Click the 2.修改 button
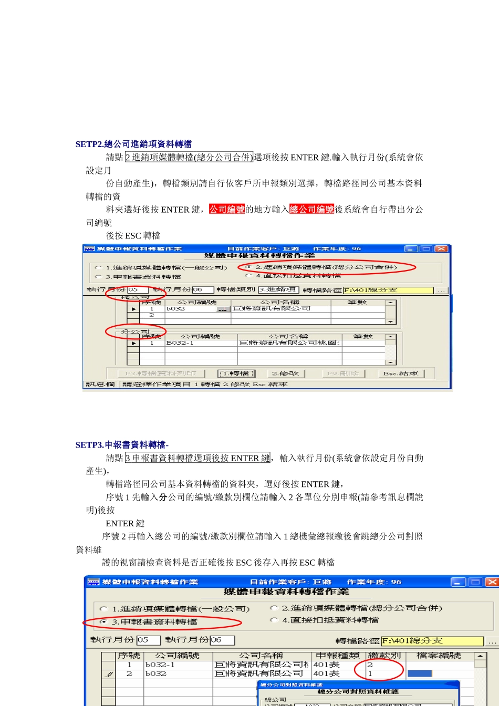 (285, 373)
